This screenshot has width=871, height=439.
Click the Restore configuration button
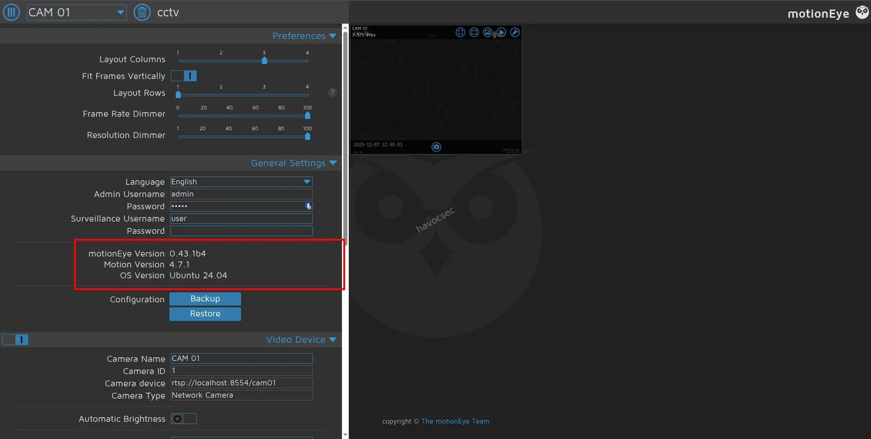pos(205,314)
